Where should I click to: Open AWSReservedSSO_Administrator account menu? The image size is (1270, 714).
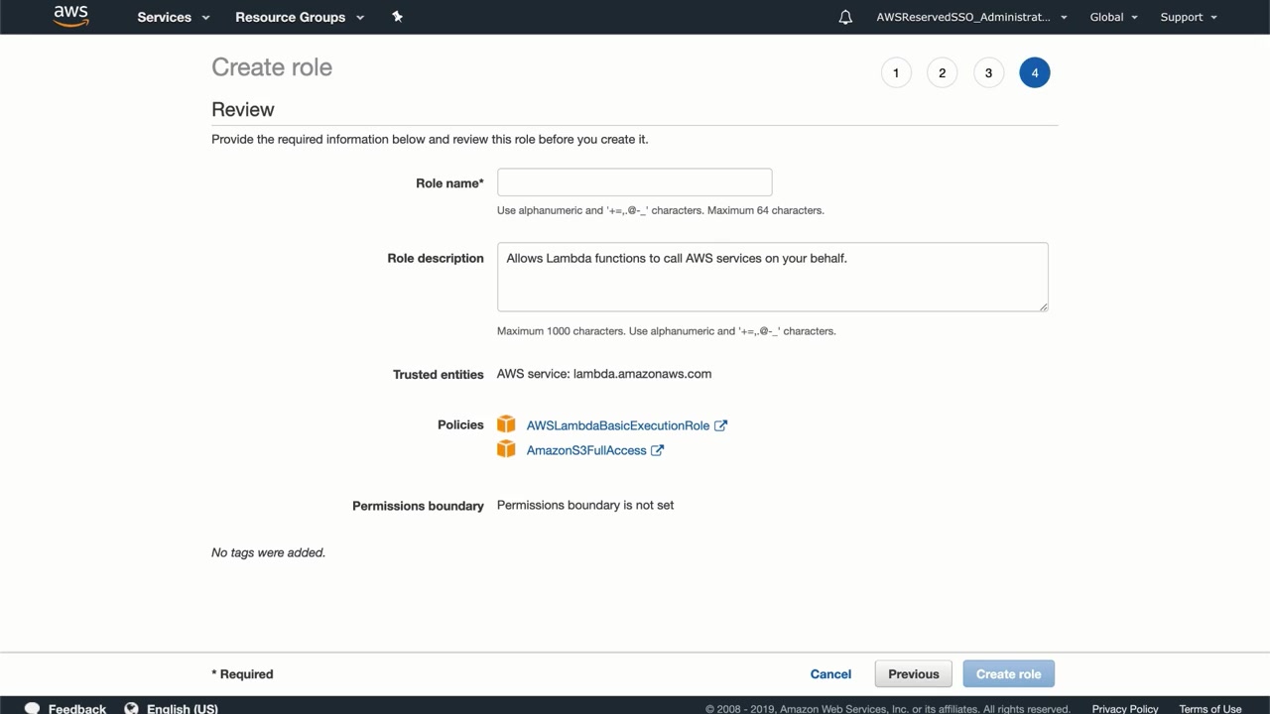[x=971, y=17]
